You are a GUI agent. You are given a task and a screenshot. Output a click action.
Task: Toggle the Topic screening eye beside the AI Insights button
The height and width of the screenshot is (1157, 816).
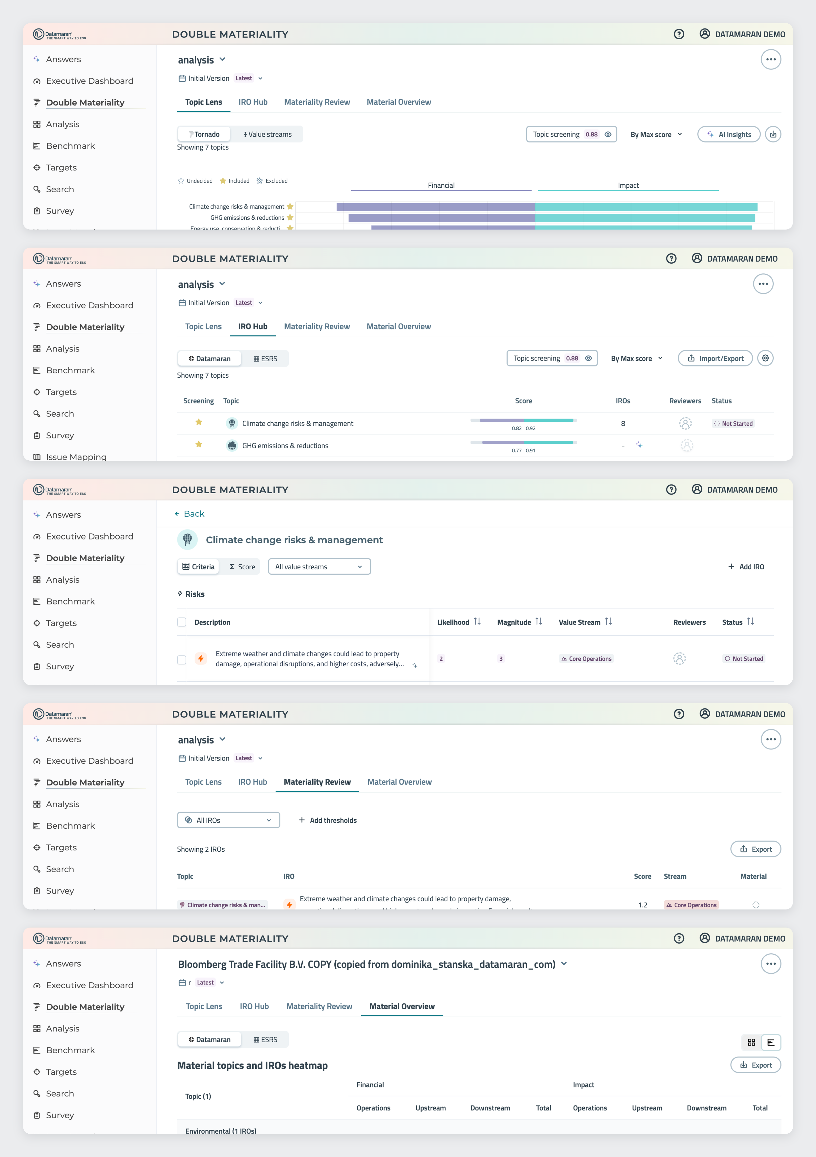[x=608, y=134]
